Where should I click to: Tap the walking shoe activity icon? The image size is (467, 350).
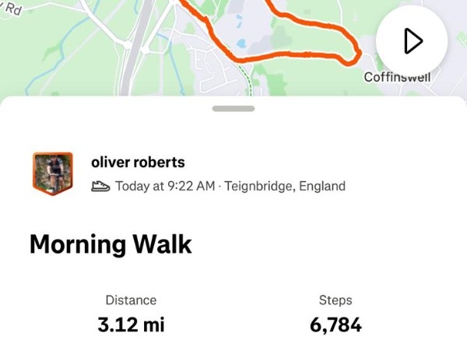(x=100, y=186)
